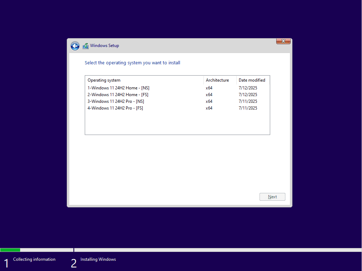Click date 7/11/2025 in Pro [FS] row
This screenshot has height=271, width=362.
(x=248, y=108)
